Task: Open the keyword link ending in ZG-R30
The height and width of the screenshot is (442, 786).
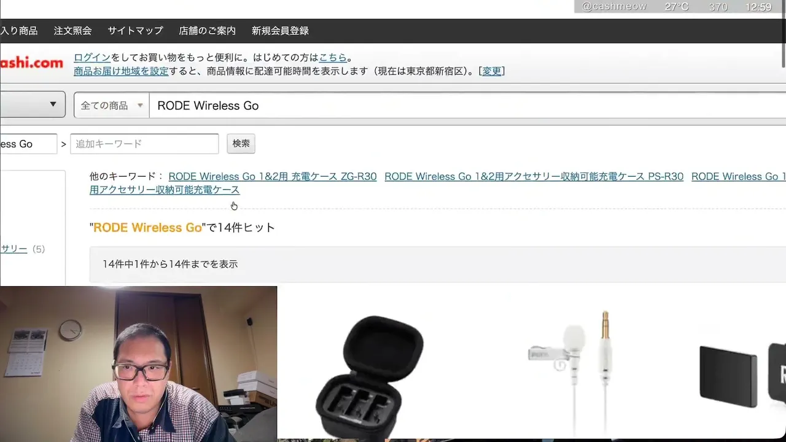Action: tap(273, 177)
